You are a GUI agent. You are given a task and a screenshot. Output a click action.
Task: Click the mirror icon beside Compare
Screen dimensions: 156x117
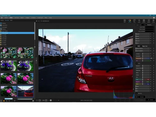click(137, 97)
